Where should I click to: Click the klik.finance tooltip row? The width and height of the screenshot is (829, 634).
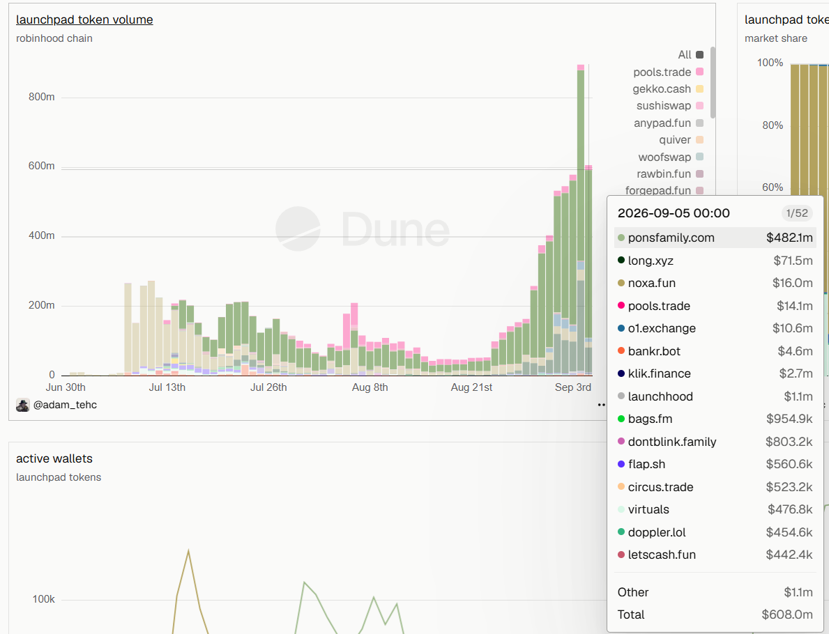click(715, 373)
